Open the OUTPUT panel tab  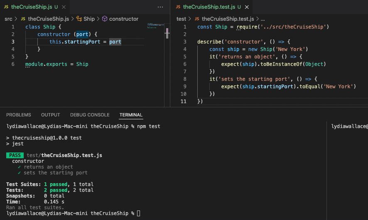tap(50, 115)
